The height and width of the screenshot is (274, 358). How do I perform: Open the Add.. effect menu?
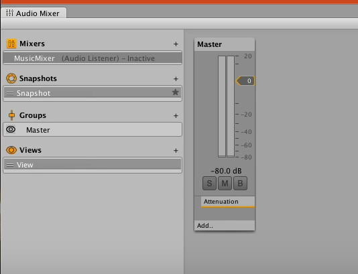click(x=225, y=226)
